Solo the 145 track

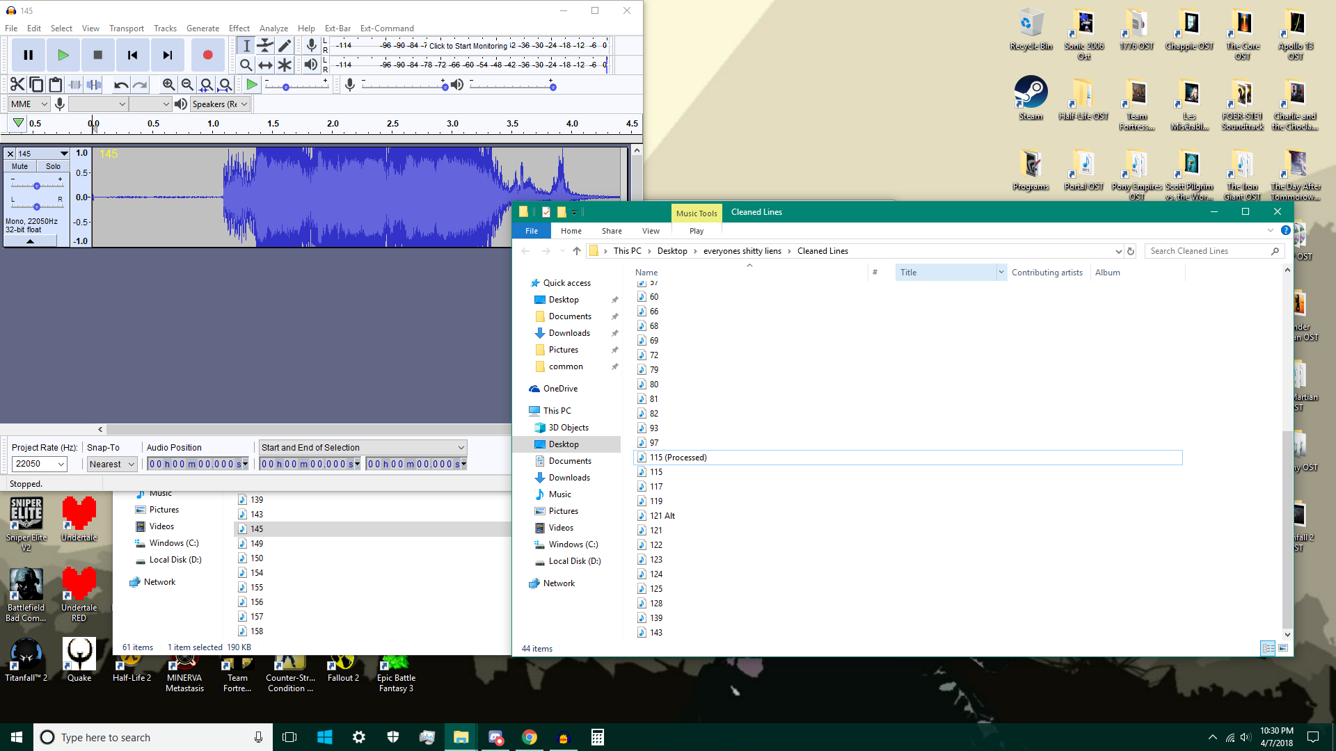coord(53,166)
